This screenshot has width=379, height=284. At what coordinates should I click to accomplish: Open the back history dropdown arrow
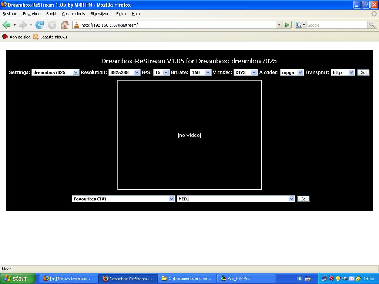[14, 25]
